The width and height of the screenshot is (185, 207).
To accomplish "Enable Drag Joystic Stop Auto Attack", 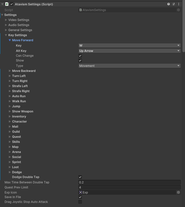I will [80, 202].
